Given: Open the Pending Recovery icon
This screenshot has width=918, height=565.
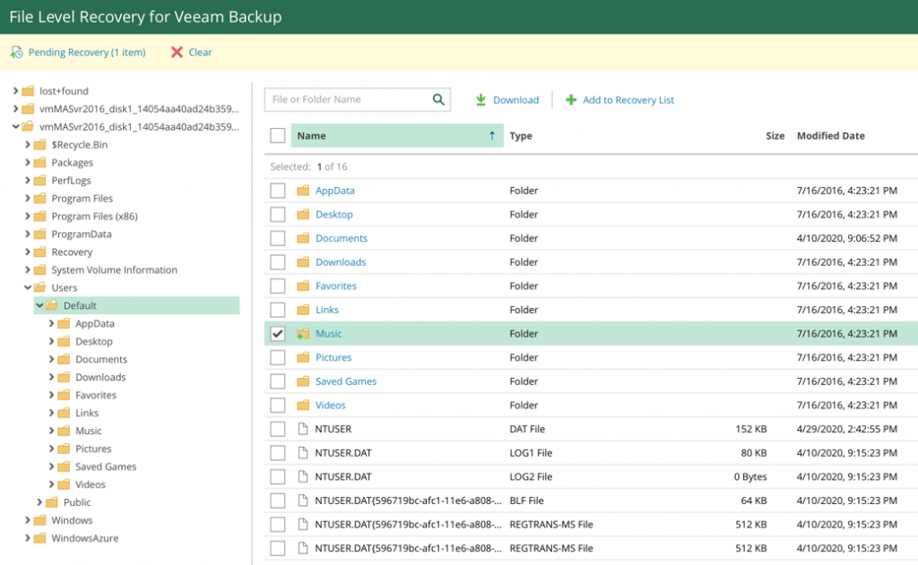Looking at the screenshot, I should click(x=16, y=52).
